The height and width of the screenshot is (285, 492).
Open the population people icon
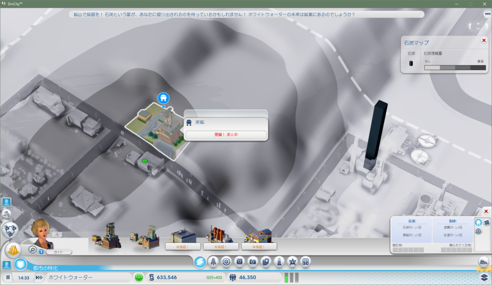(233, 277)
